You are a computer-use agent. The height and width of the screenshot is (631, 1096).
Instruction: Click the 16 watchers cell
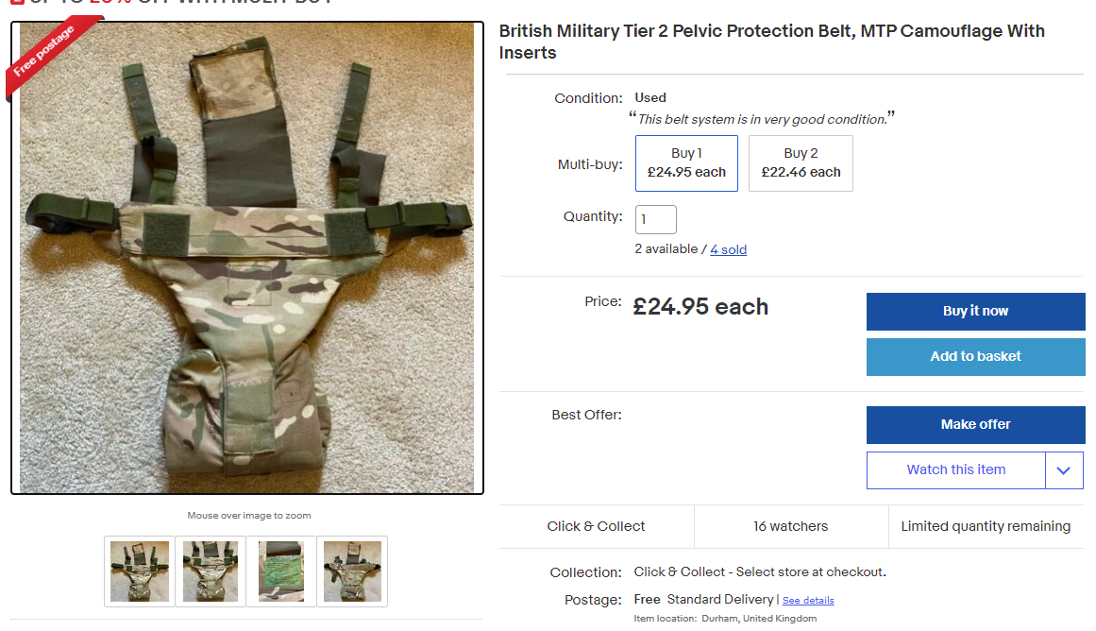coord(790,526)
